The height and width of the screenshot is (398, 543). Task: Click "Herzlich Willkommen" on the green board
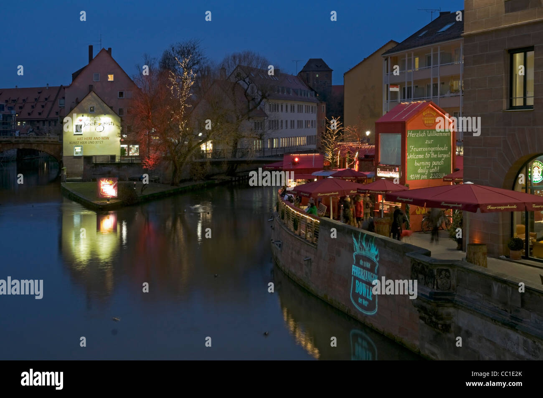429,134
